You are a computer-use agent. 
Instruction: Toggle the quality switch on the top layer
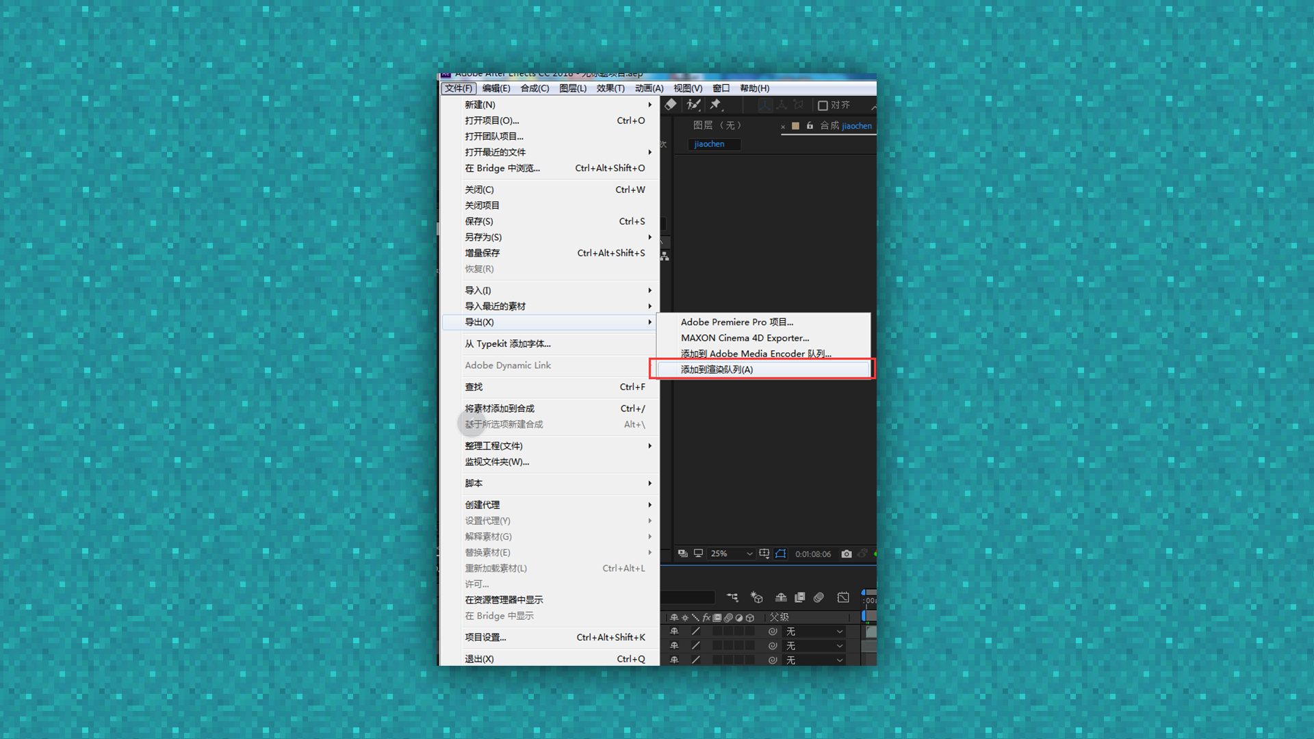point(696,632)
